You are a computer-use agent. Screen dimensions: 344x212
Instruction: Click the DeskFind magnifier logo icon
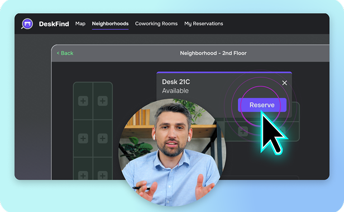(27, 23)
